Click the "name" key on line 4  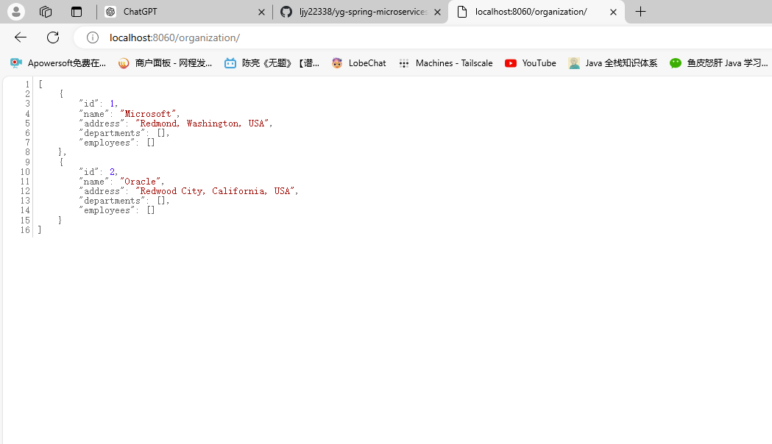(x=93, y=114)
